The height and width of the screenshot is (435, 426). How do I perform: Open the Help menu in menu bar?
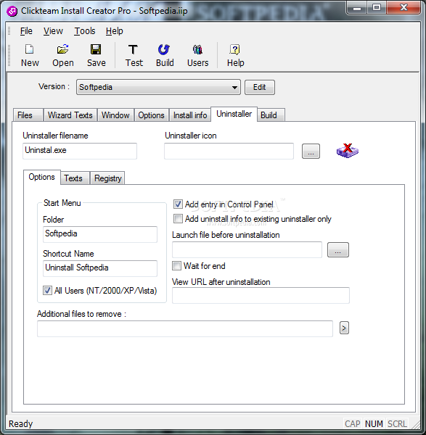(x=114, y=30)
